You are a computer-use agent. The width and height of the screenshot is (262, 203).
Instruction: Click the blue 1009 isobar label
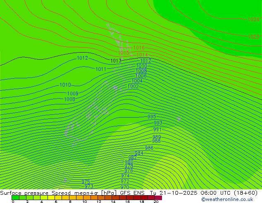click(73, 93)
